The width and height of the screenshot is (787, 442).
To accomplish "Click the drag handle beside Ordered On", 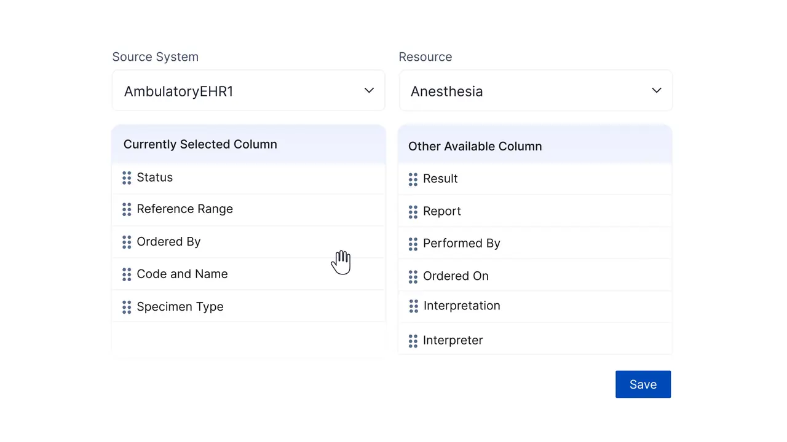I will [413, 277].
